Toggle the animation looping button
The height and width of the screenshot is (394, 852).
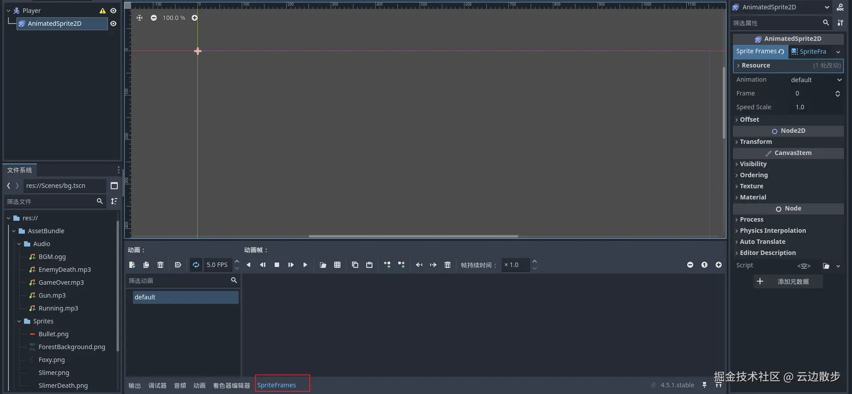[196, 265]
